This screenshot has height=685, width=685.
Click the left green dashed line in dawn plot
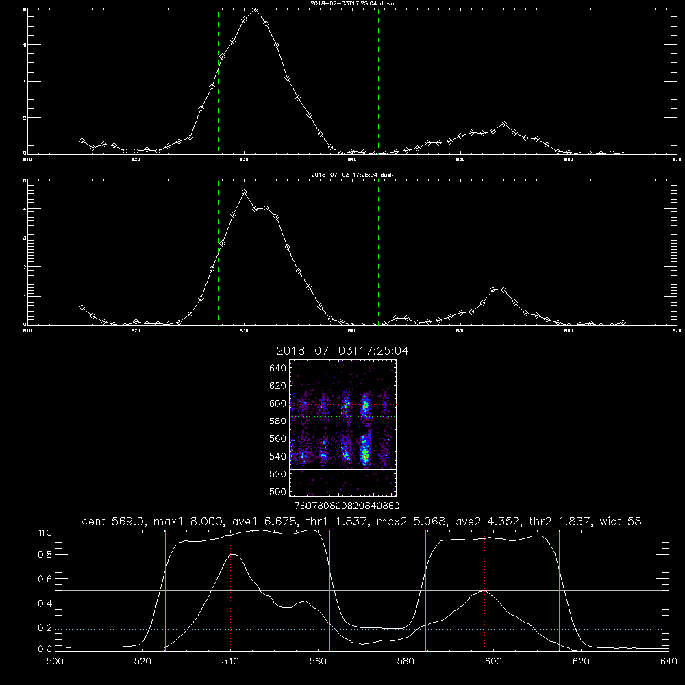[x=218, y=82]
